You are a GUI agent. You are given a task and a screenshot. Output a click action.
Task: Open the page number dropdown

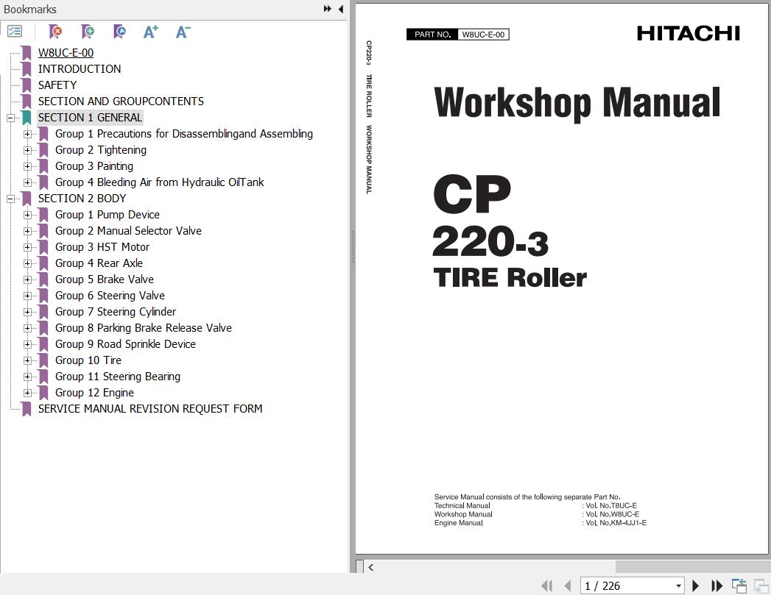click(678, 586)
